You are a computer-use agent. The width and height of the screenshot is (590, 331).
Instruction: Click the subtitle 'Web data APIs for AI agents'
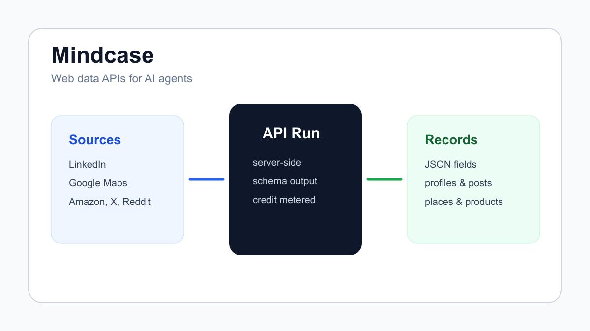click(x=121, y=78)
